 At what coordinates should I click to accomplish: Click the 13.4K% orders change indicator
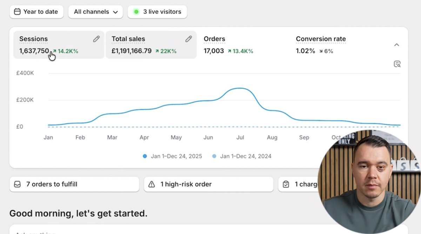[x=240, y=51]
